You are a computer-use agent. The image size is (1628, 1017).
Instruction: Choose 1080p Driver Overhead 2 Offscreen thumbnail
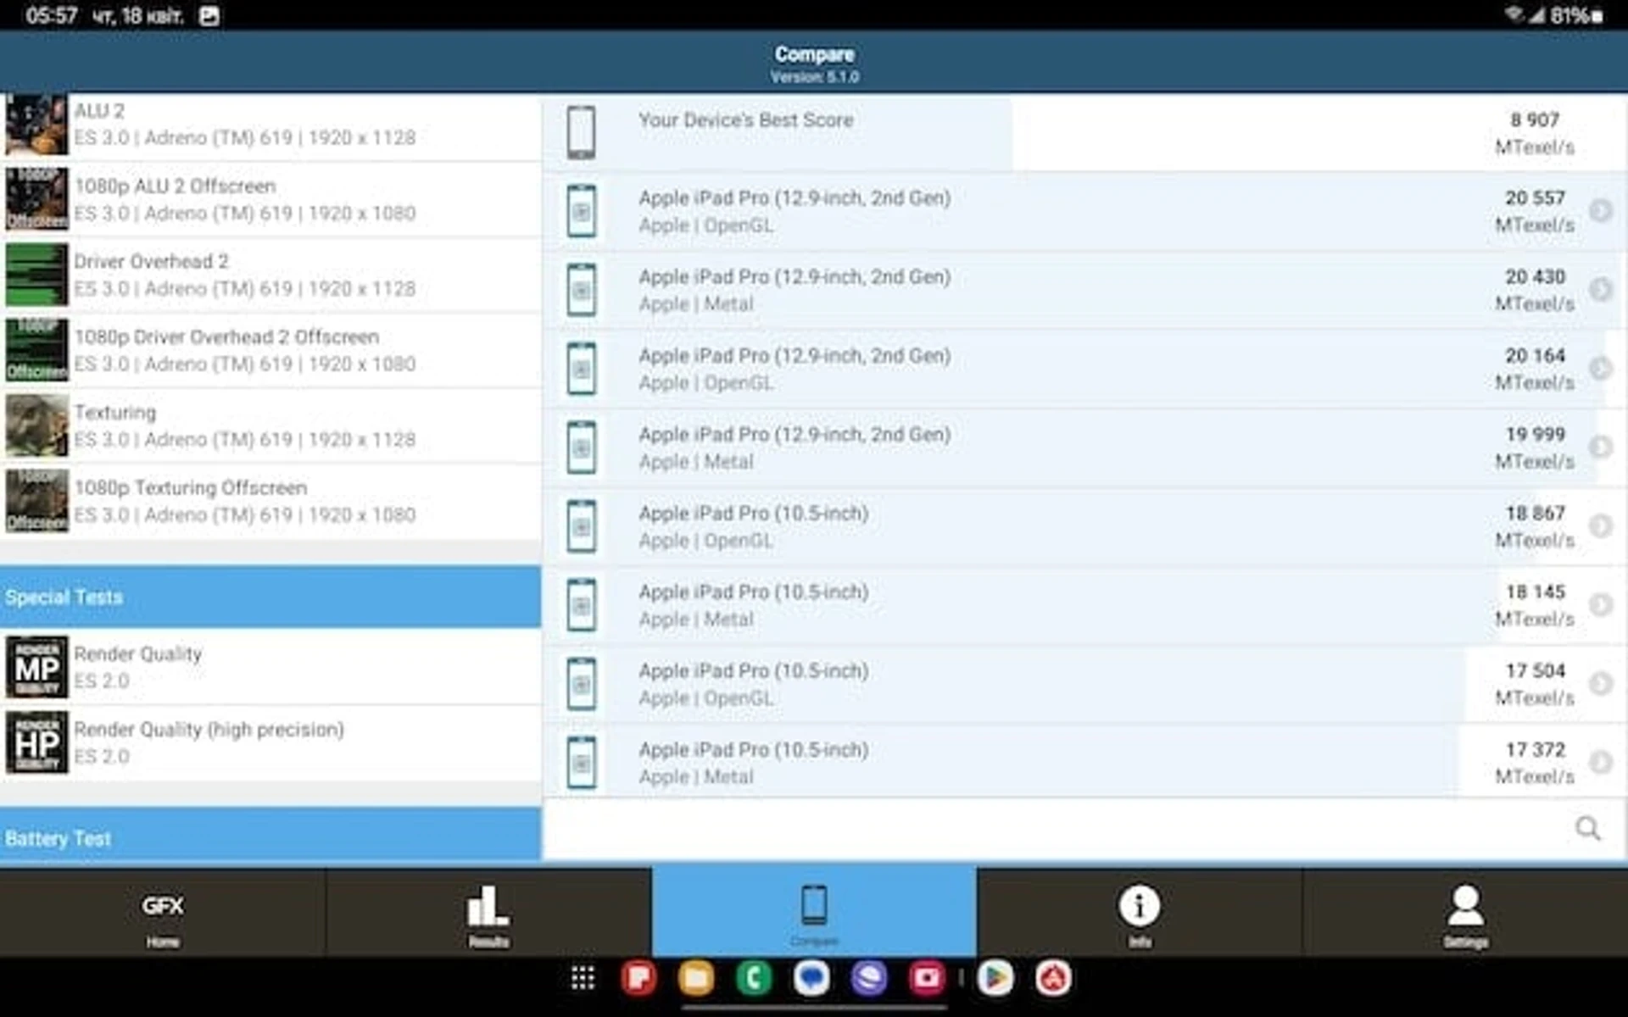36,350
